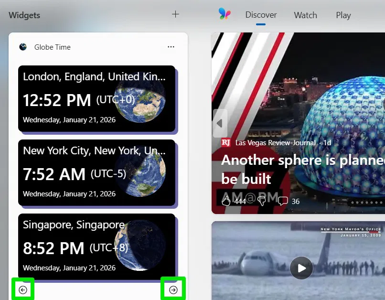Switch to the Play tab
Viewport: 385px width, 300px height.
click(x=343, y=15)
